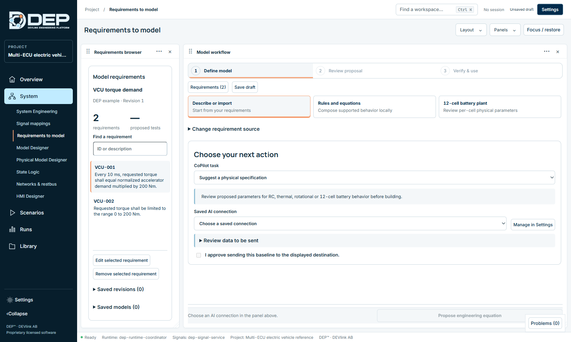Open Model workflow panel options menu
The width and height of the screenshot is (571, 342).
(x=547, y=52)
